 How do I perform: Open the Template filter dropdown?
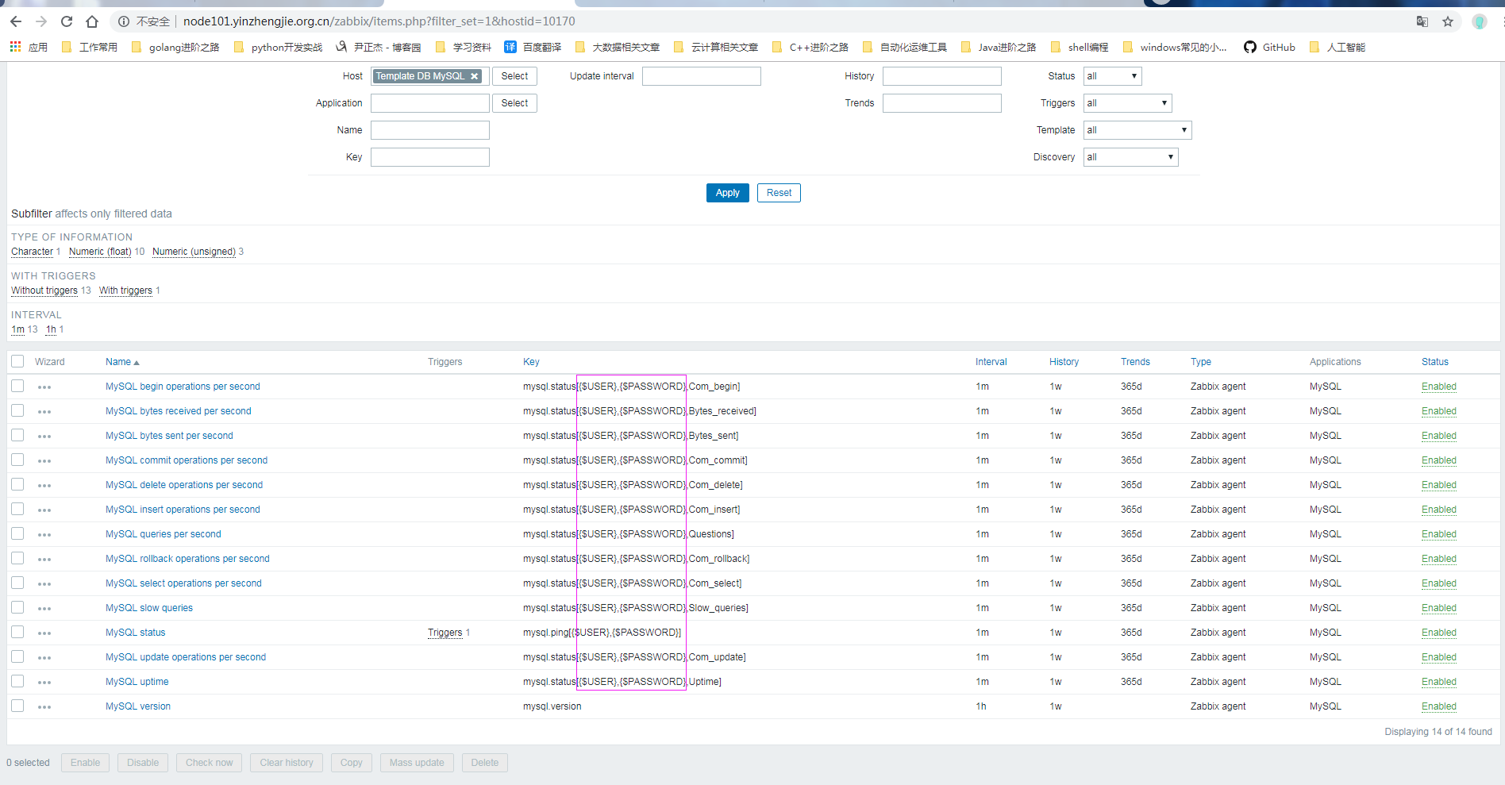[x=1137, y=130]
